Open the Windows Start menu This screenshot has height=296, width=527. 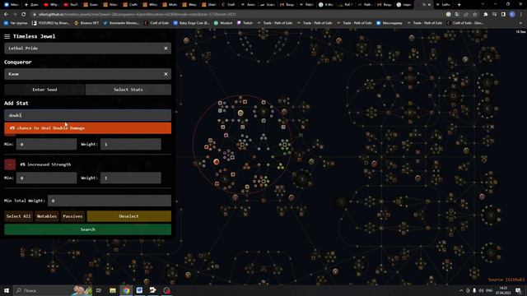coord(7,290)
